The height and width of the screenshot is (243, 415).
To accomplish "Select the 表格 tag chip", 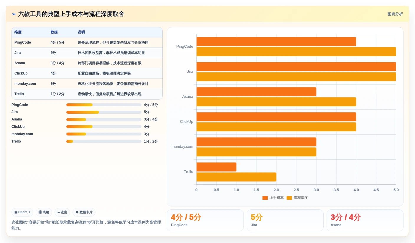I will click(44, 212).
